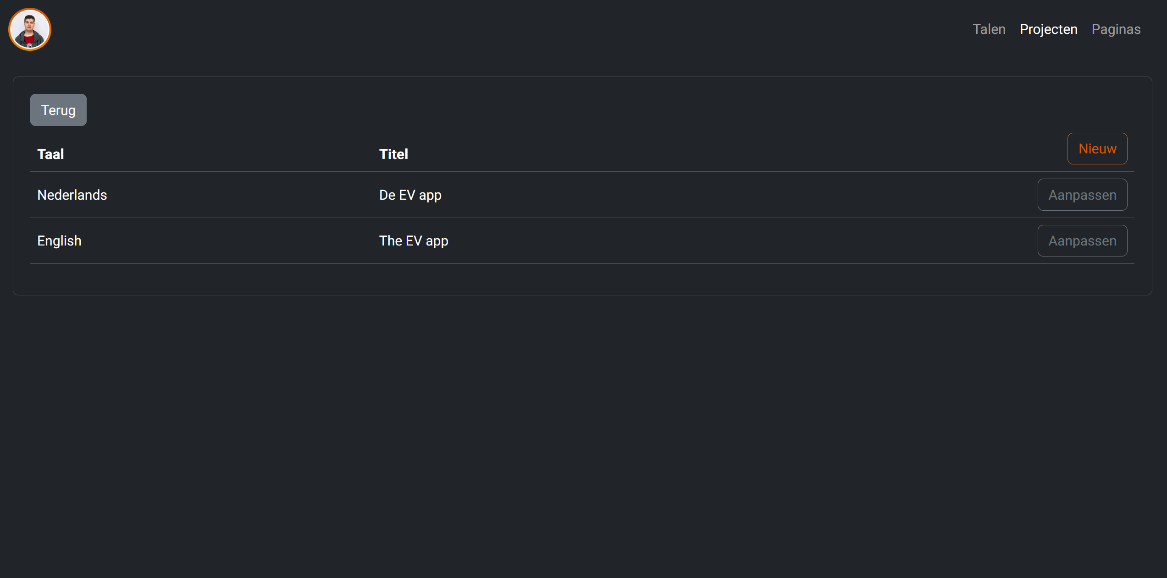
Task: Click the "De EV app" title
Action: (410, 195)
